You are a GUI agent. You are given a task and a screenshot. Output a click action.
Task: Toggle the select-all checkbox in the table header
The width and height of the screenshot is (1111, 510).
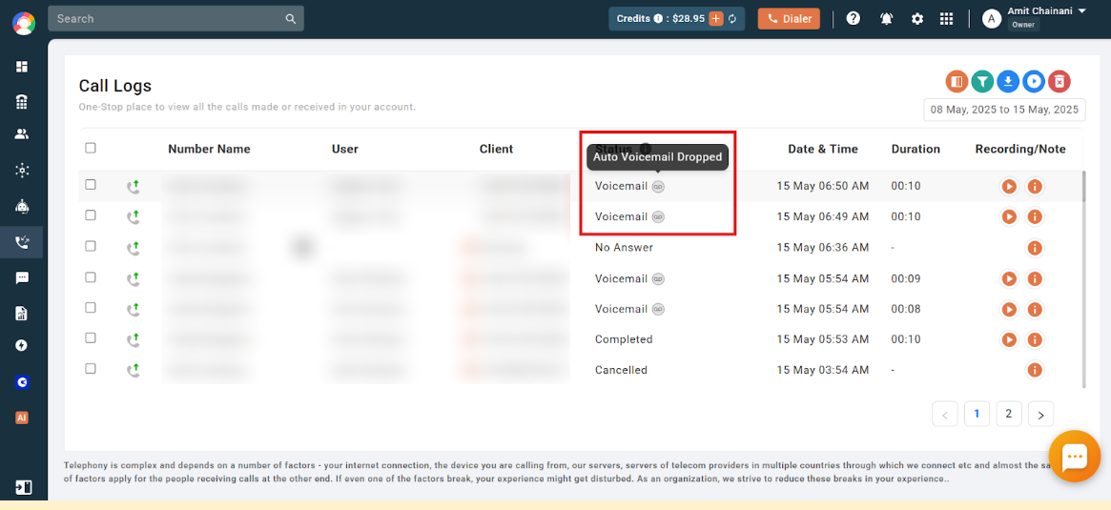90,148
